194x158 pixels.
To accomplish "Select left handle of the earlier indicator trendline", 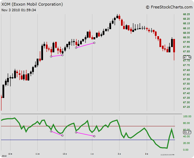I will coord(51,131).
